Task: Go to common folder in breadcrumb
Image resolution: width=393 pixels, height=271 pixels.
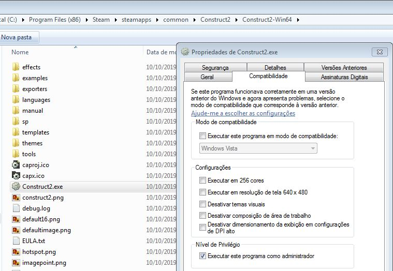Action: click(x=176, y=20)
